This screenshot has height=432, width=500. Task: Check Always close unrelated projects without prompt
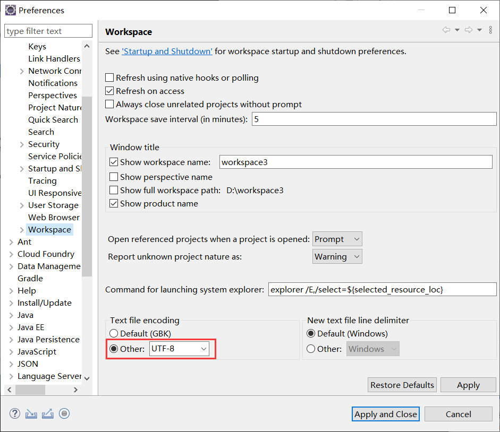point(109,104)
